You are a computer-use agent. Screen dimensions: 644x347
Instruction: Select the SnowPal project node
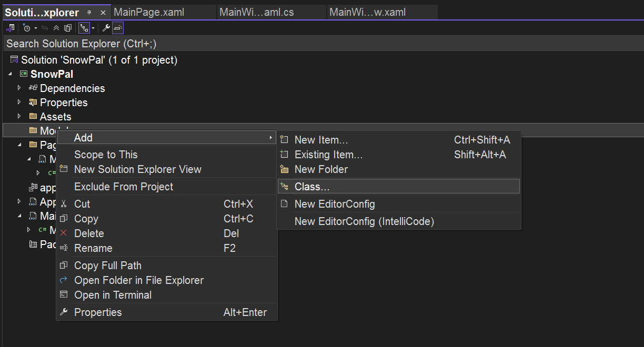click(52, 74)
